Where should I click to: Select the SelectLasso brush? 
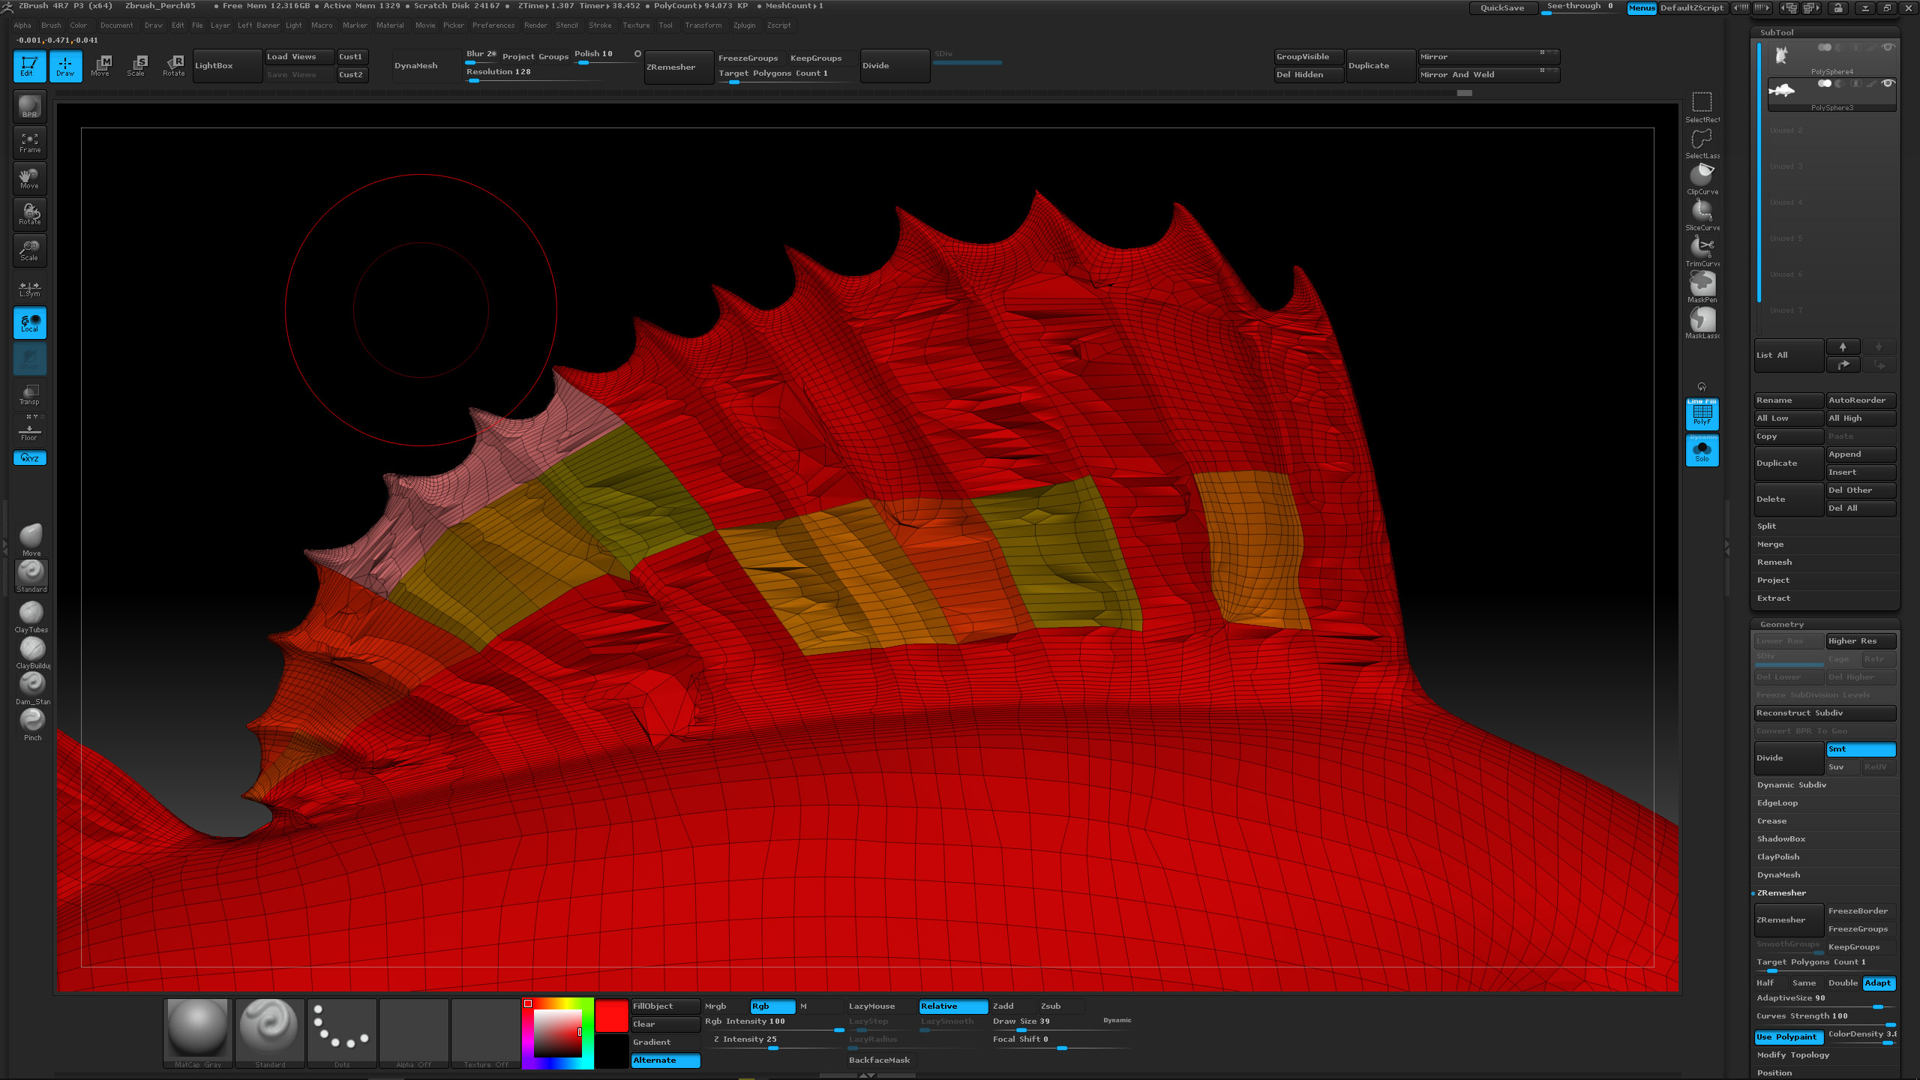(x=1702, y=142)
